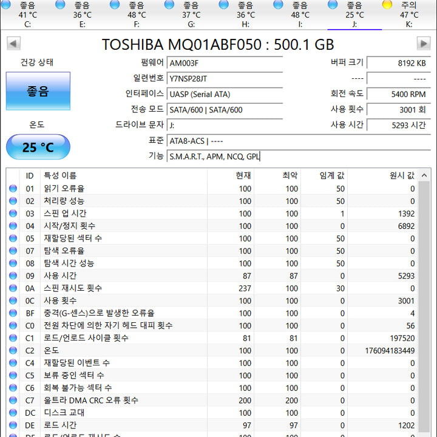
Task: Select raw value 1392 of 스핀 업 시간
Action: pos(406,214)
